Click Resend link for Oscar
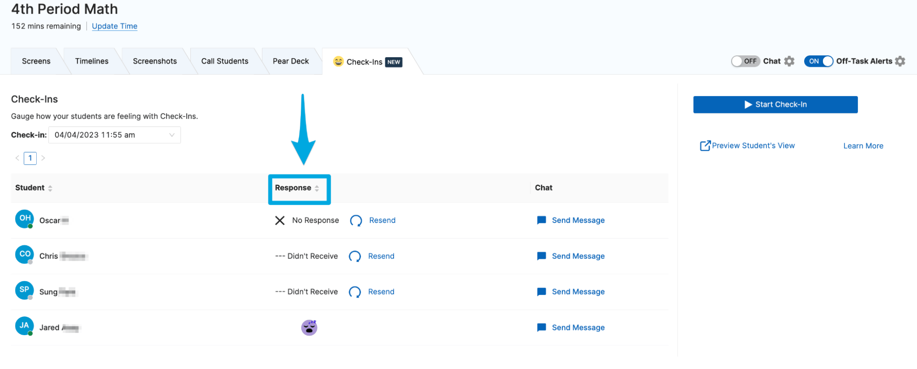Image resolution: width=917 pixels, height=369 pixels. (382, 220)
